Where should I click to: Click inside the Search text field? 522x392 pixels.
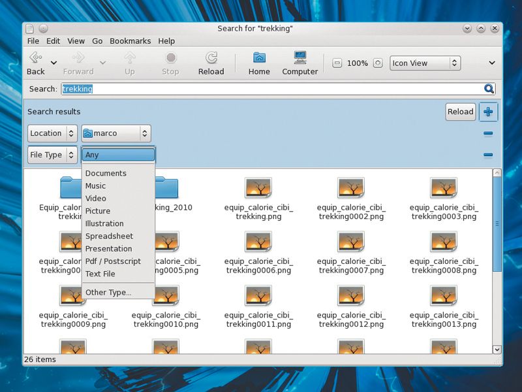coord(196,89)
